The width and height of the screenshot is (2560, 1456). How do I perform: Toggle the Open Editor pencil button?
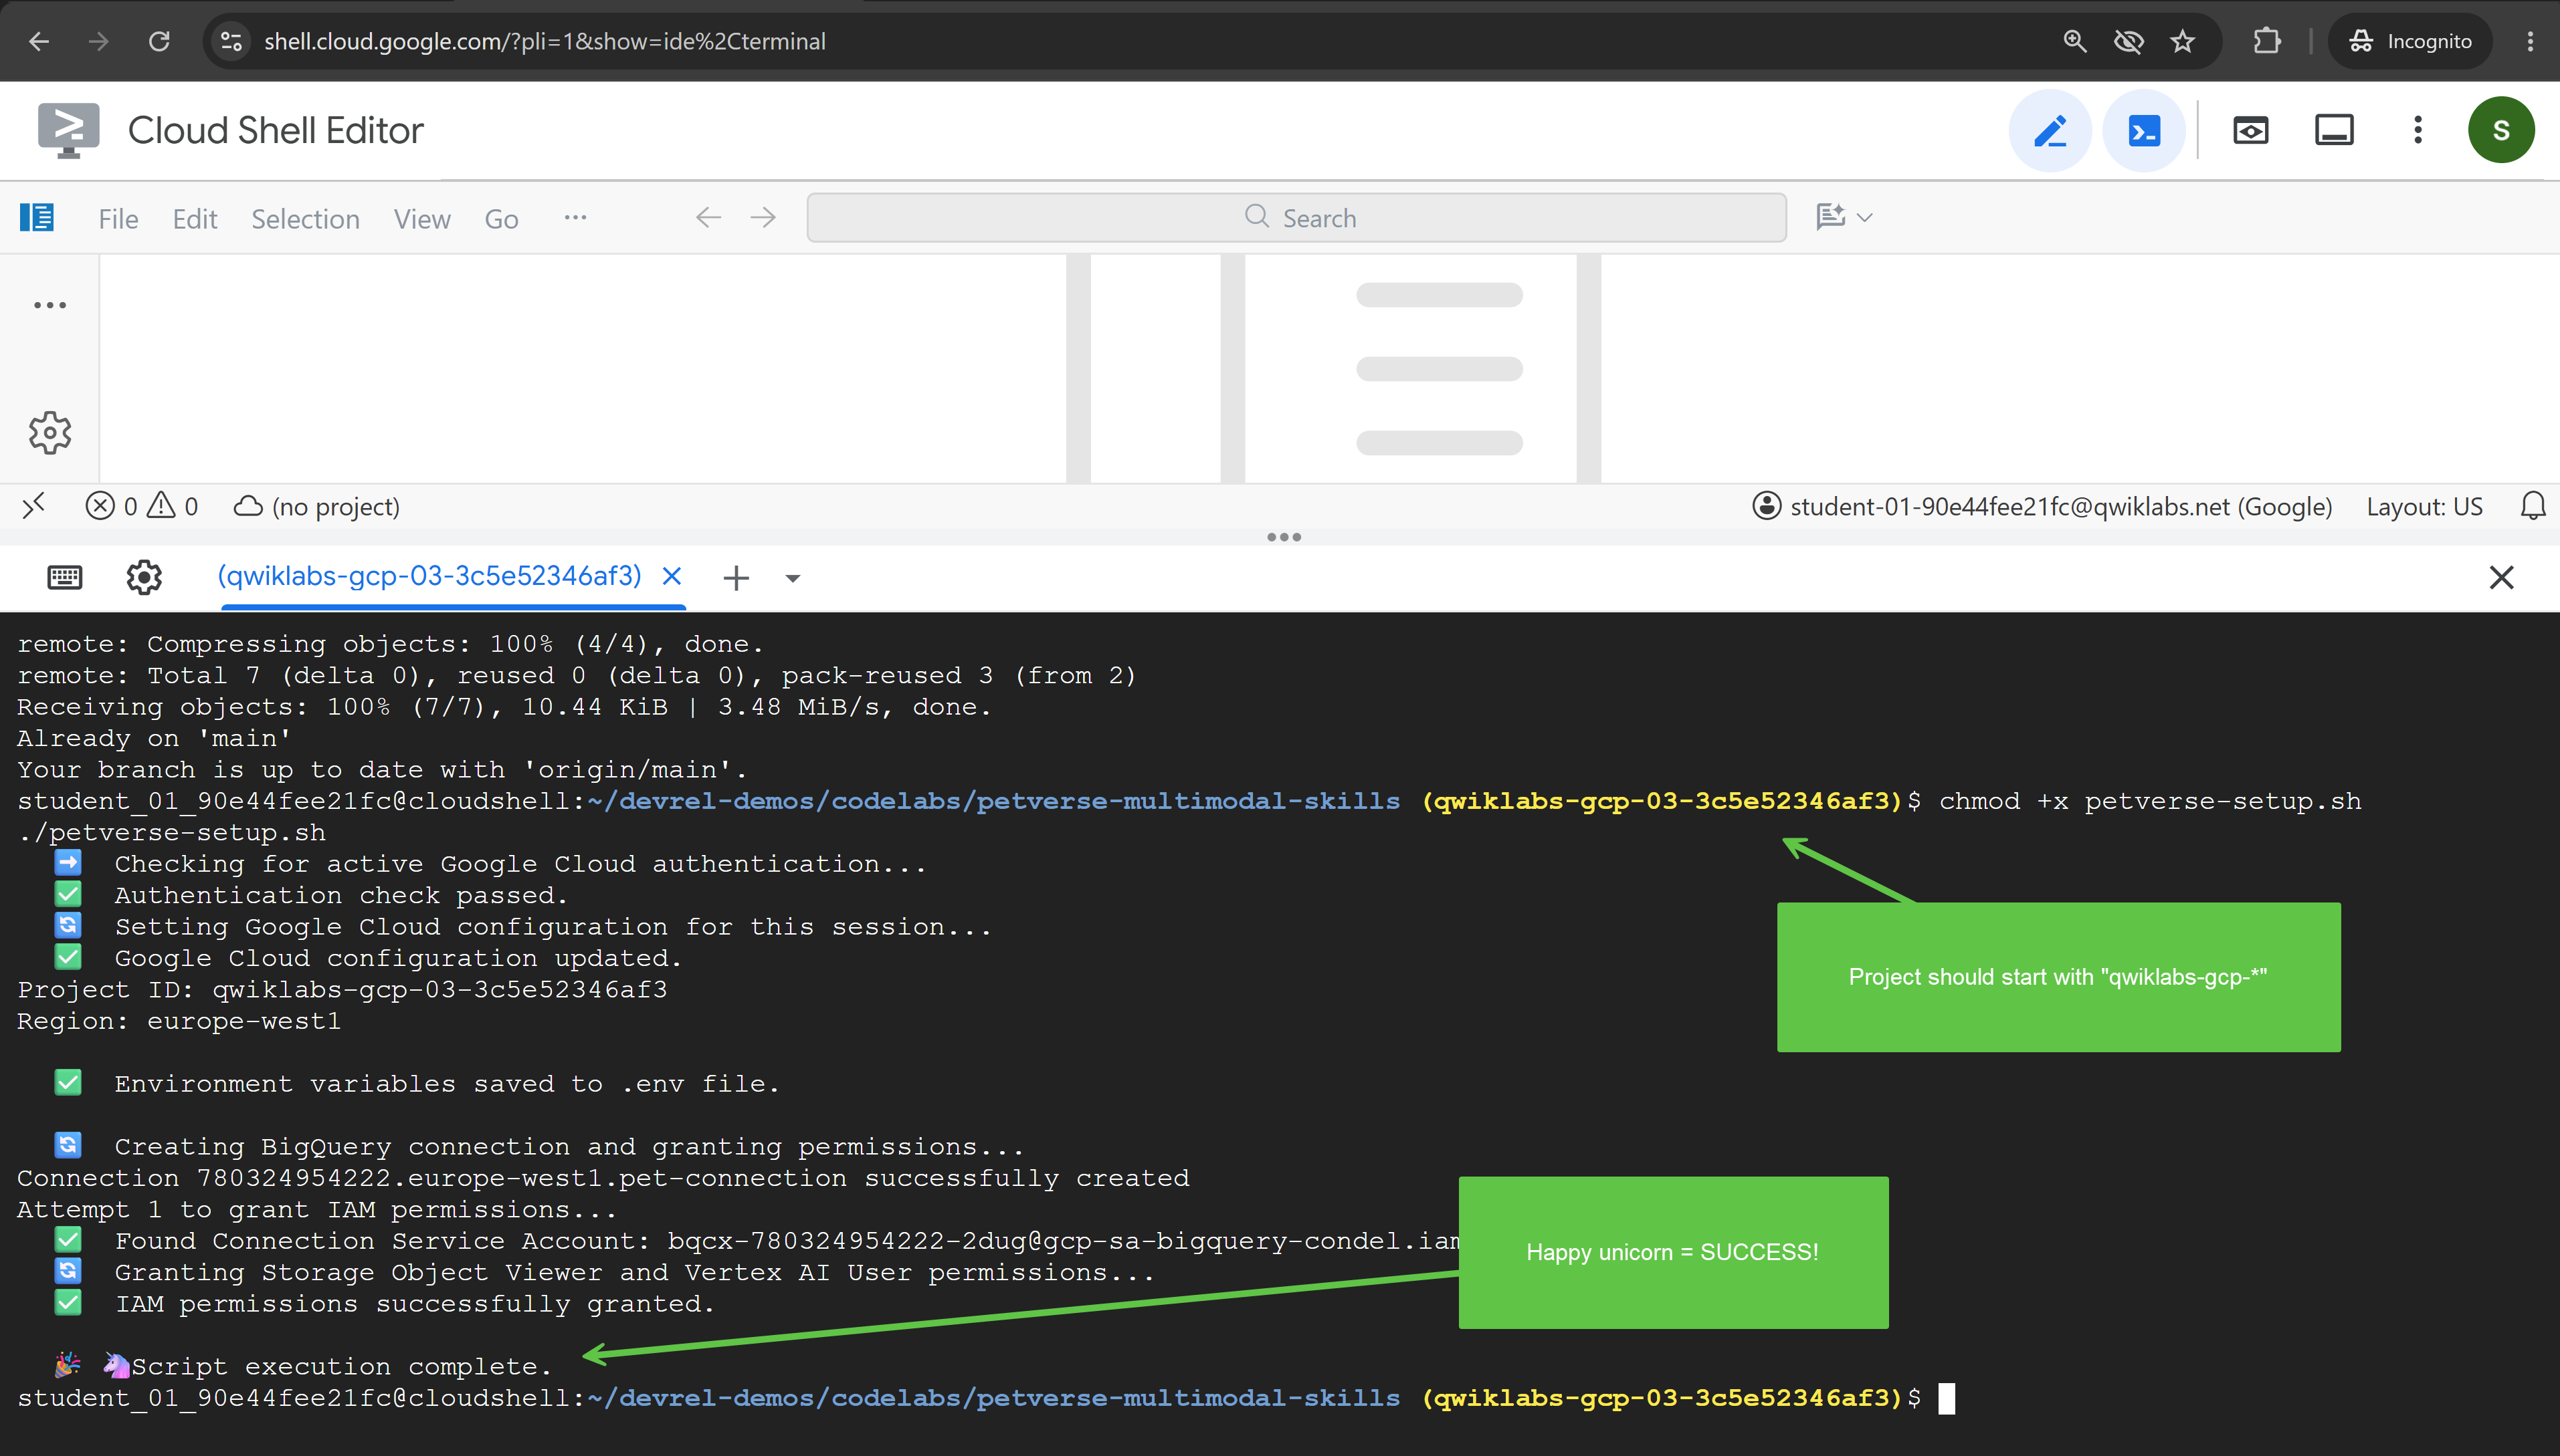[x=2050, y=131]
